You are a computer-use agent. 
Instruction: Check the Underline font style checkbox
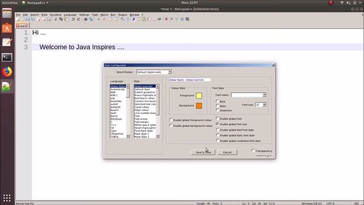[x=217, y=110]
